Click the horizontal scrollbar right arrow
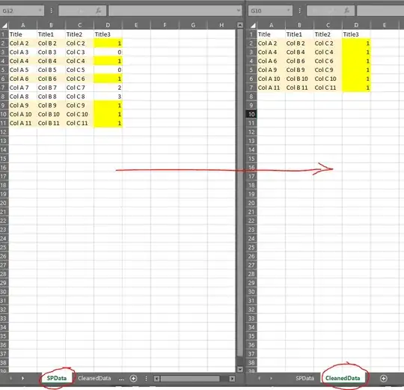 pyautogui.click(x=232, y=379)
